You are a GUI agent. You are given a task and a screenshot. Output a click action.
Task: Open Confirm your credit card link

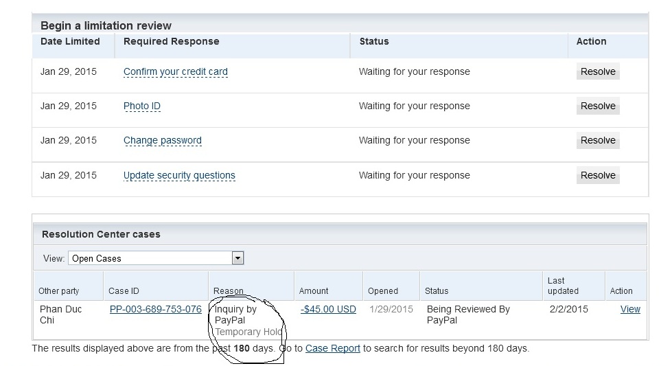[x=175, y=71]
